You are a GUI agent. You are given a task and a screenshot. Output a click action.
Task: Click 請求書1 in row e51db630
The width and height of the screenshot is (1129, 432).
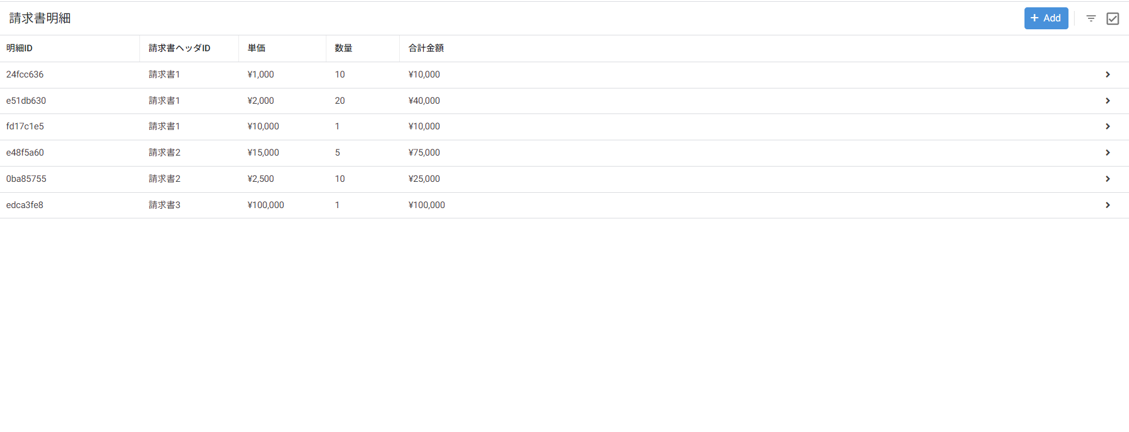point(164,101)
